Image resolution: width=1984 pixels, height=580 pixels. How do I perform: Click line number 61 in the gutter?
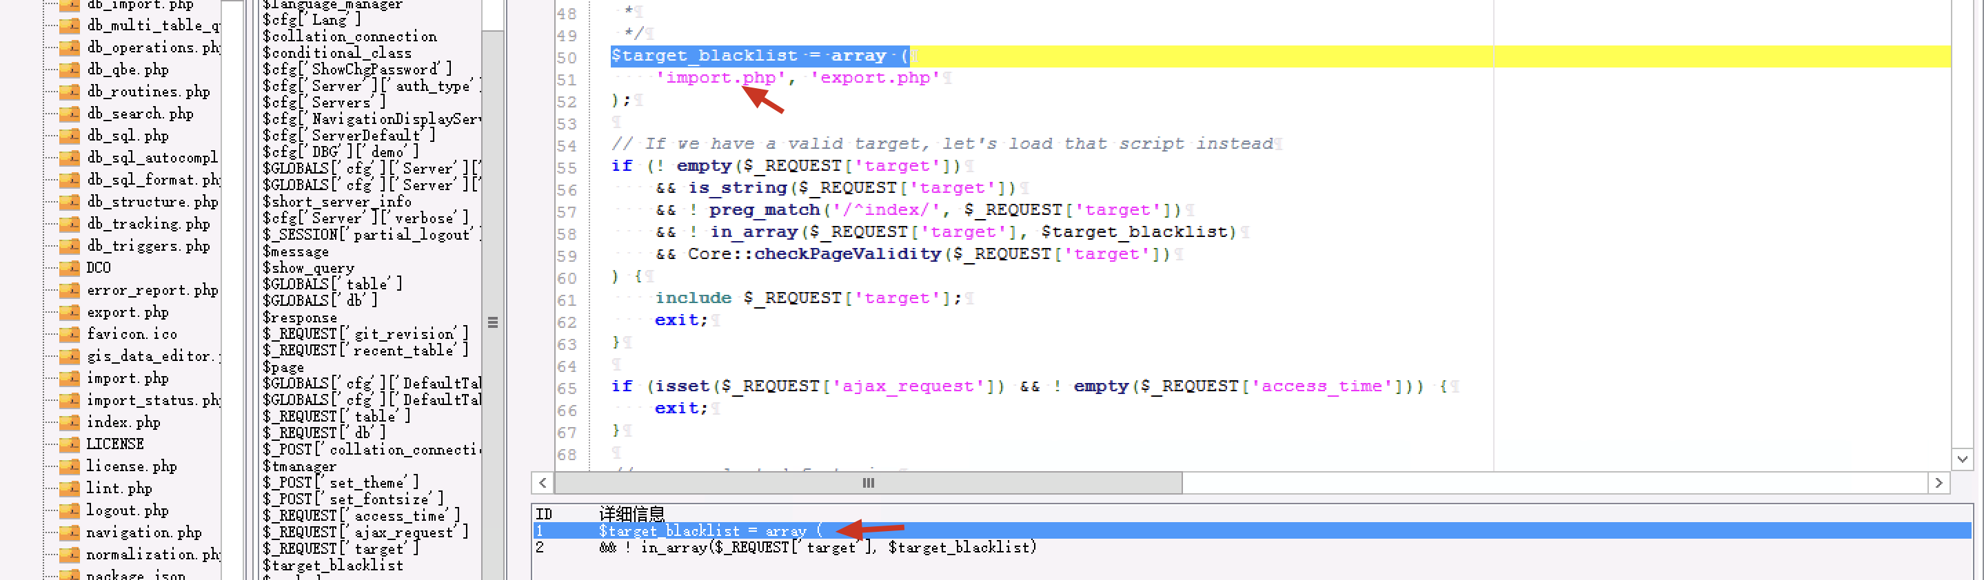pos(566,301)
